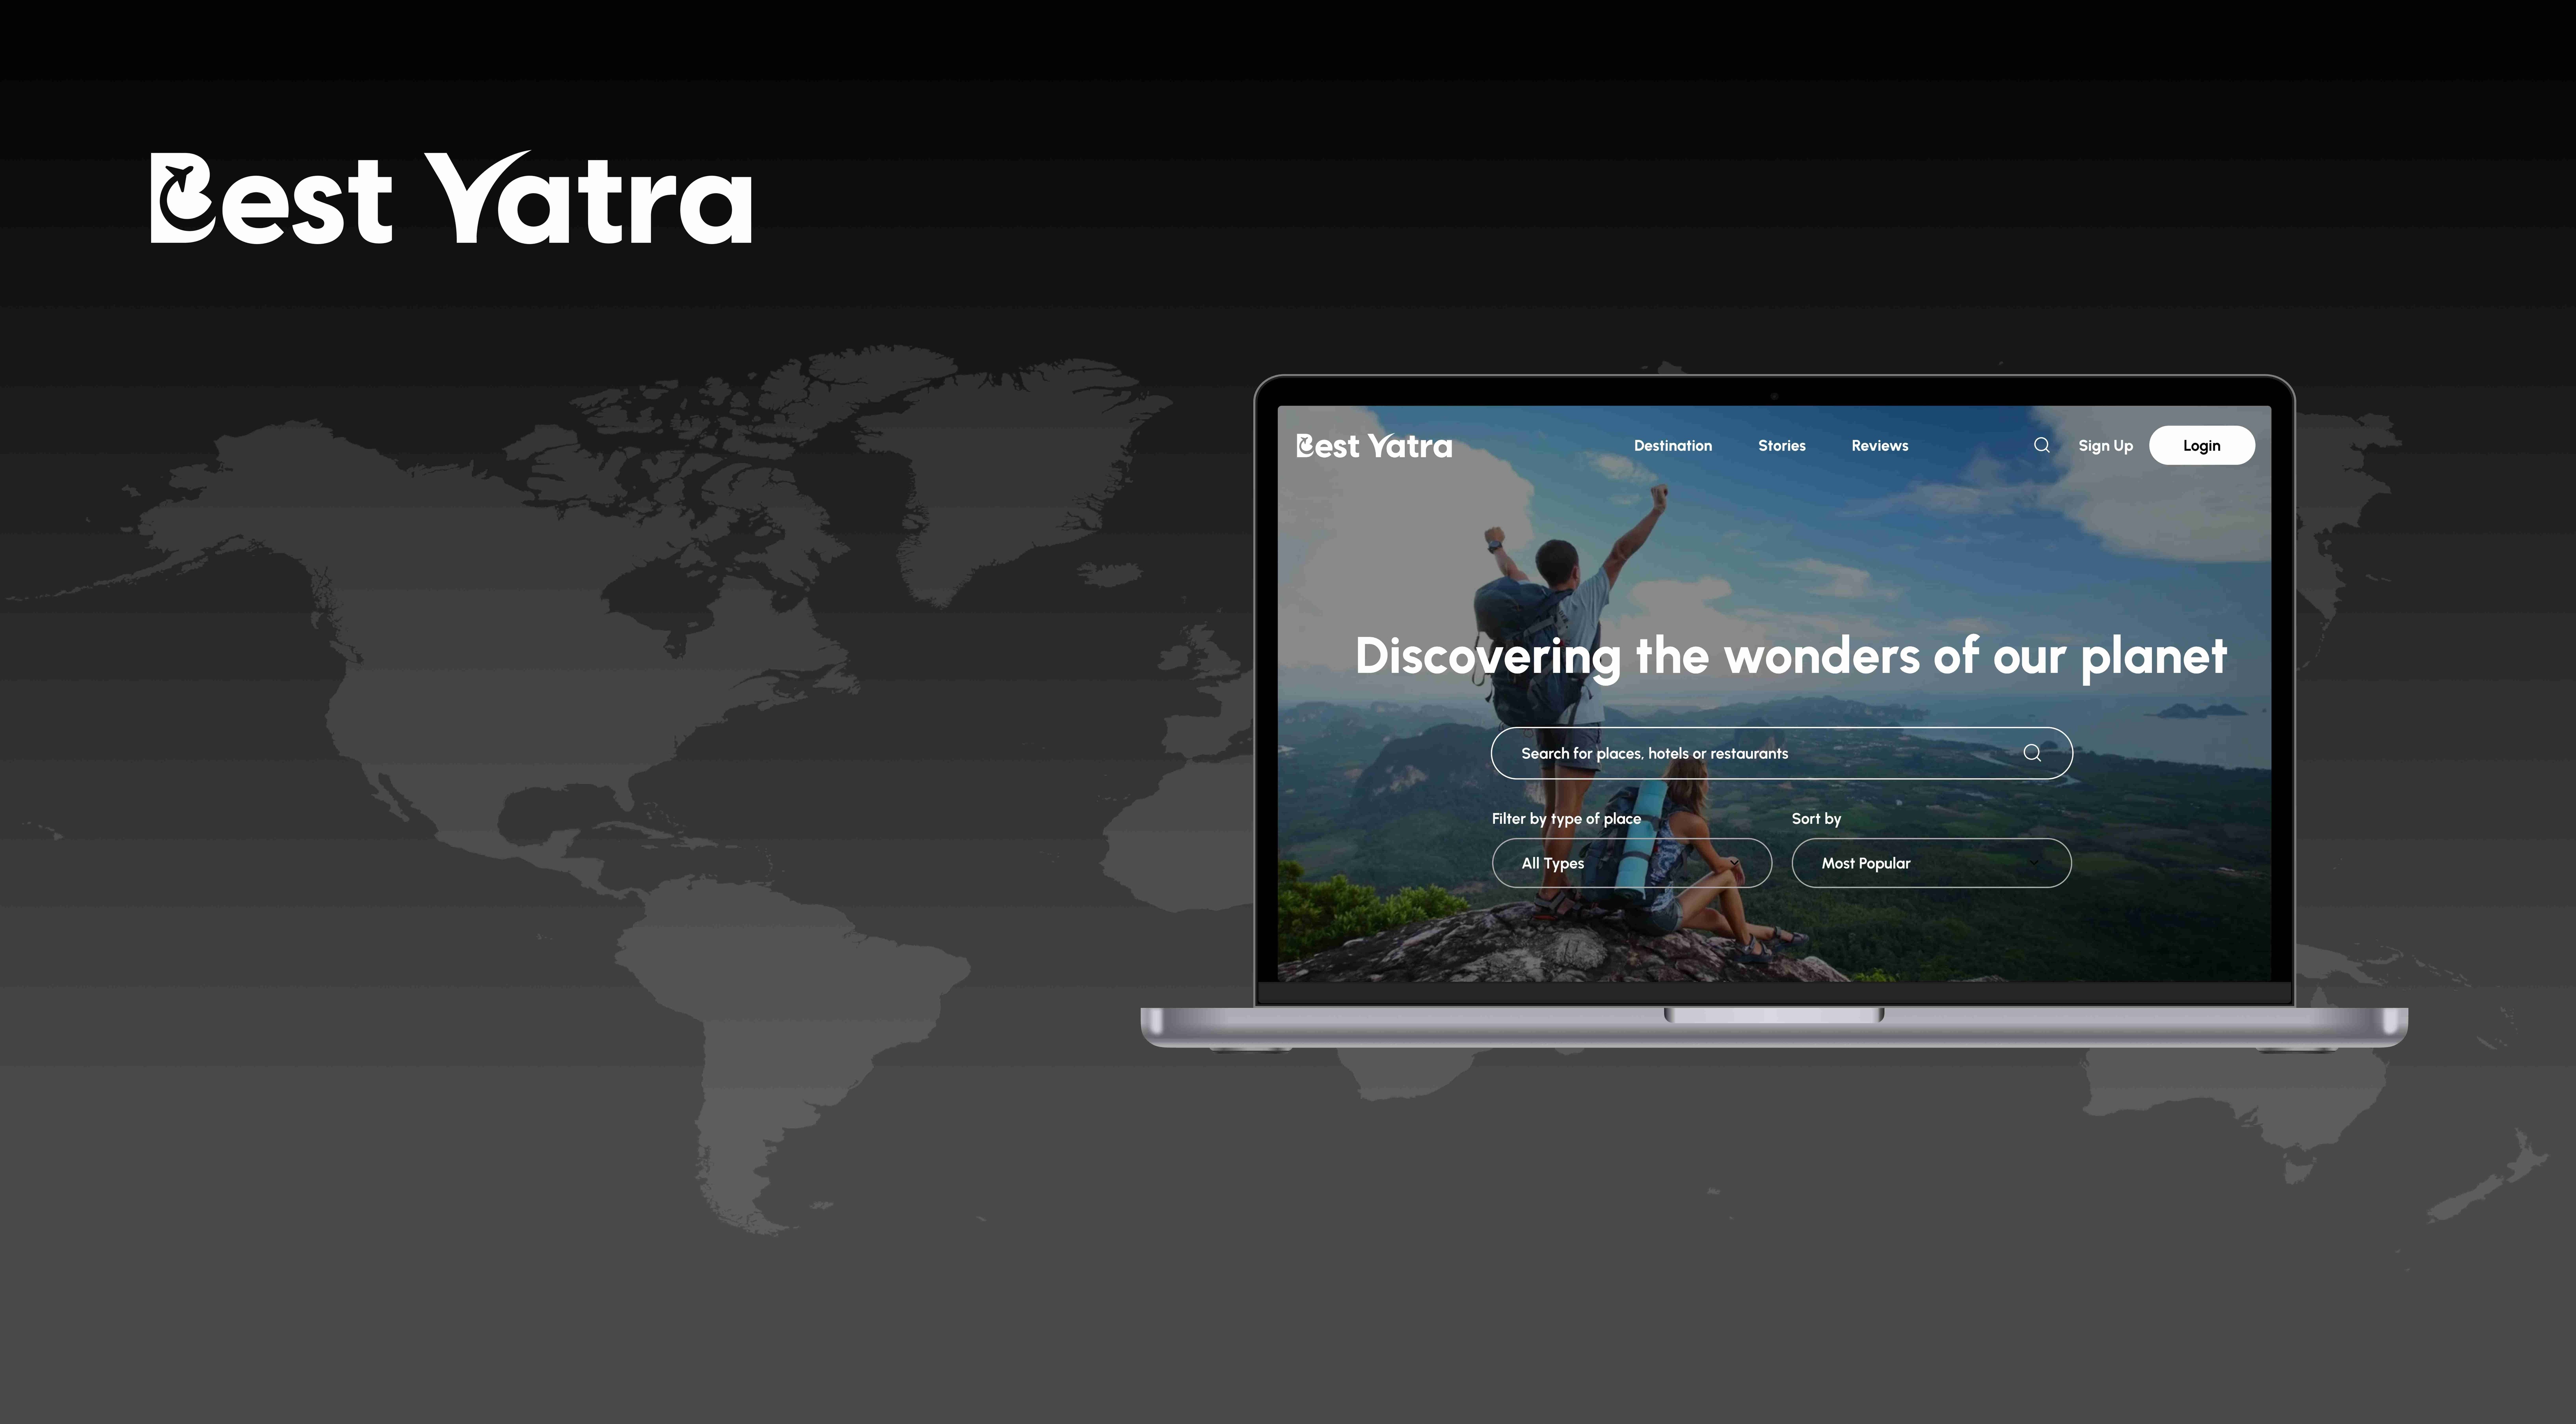Screen dimensions: 2576x1424
Task: Open the All Types filter dropdown
Action: [1632, 863]
